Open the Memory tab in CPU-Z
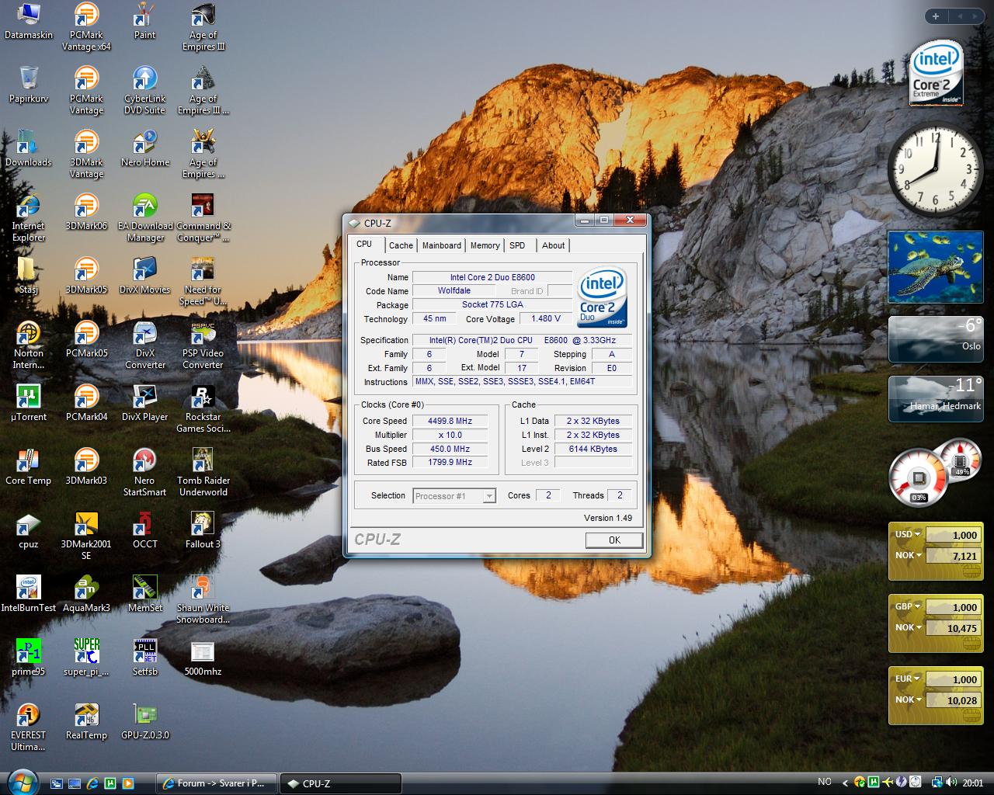 (485, 245)
